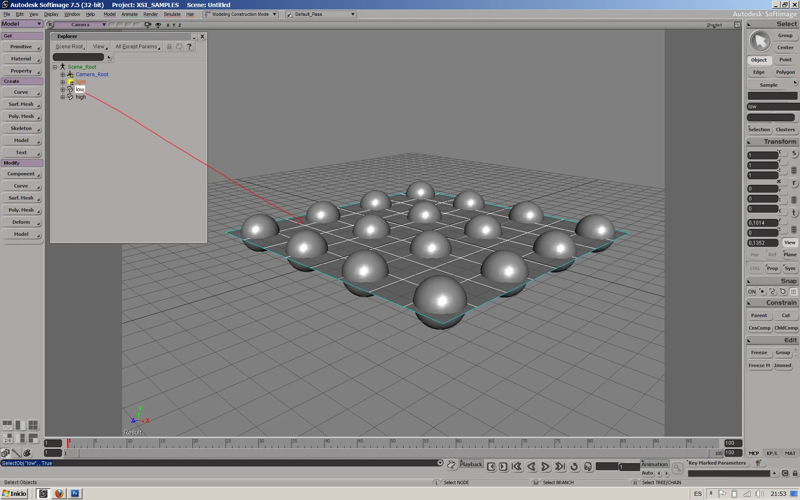Click the Explorer lock icon

point(169,47)
